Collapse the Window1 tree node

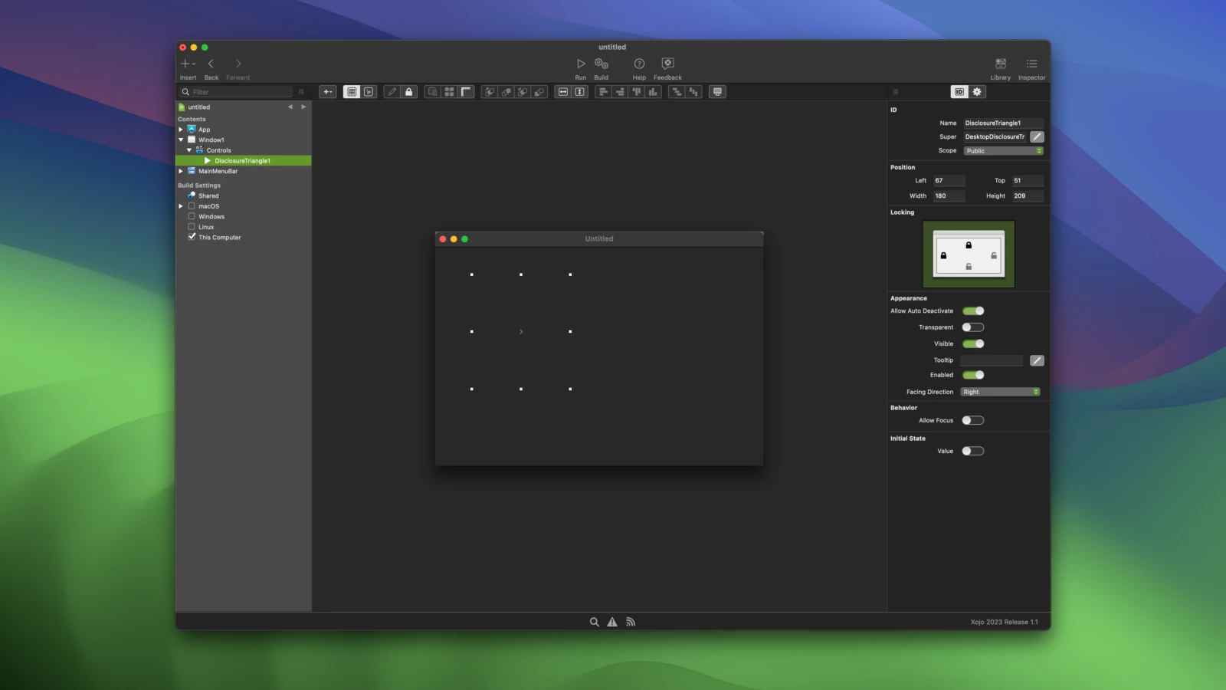pyautogui.click(x=182, y=140)
